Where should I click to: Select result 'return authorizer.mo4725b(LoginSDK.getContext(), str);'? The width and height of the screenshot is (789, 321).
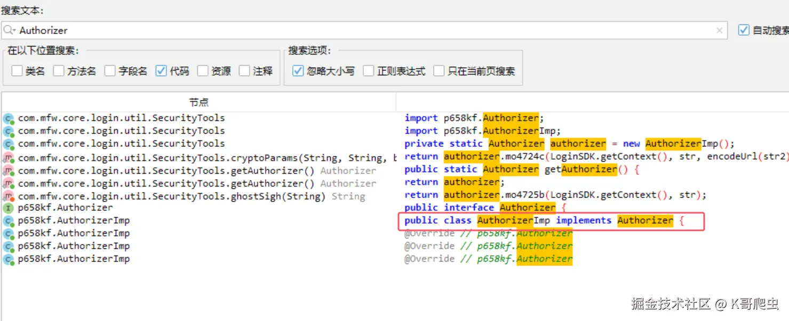pos(555,195)
